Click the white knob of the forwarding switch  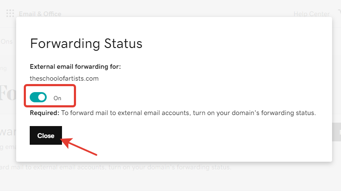click(x=42, y=97)
